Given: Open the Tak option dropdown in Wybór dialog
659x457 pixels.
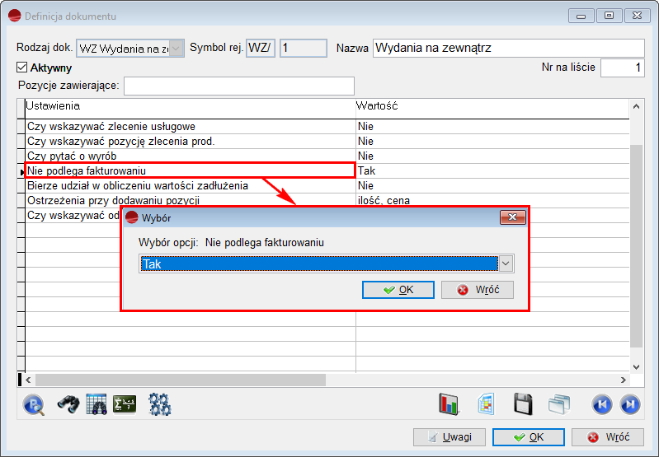Looking at the screenshot, I should click(x=506, y=263).
